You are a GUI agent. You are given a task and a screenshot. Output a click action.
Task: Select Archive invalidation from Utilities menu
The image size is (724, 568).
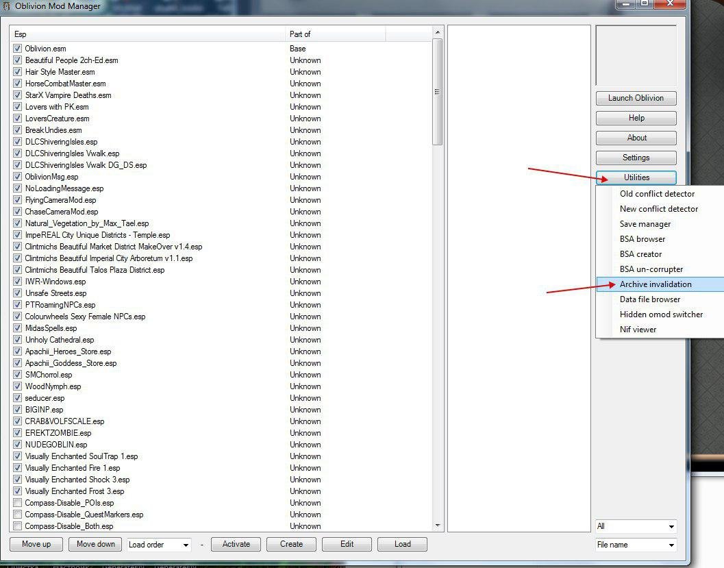pyautogui.click(x=656, y=284)
